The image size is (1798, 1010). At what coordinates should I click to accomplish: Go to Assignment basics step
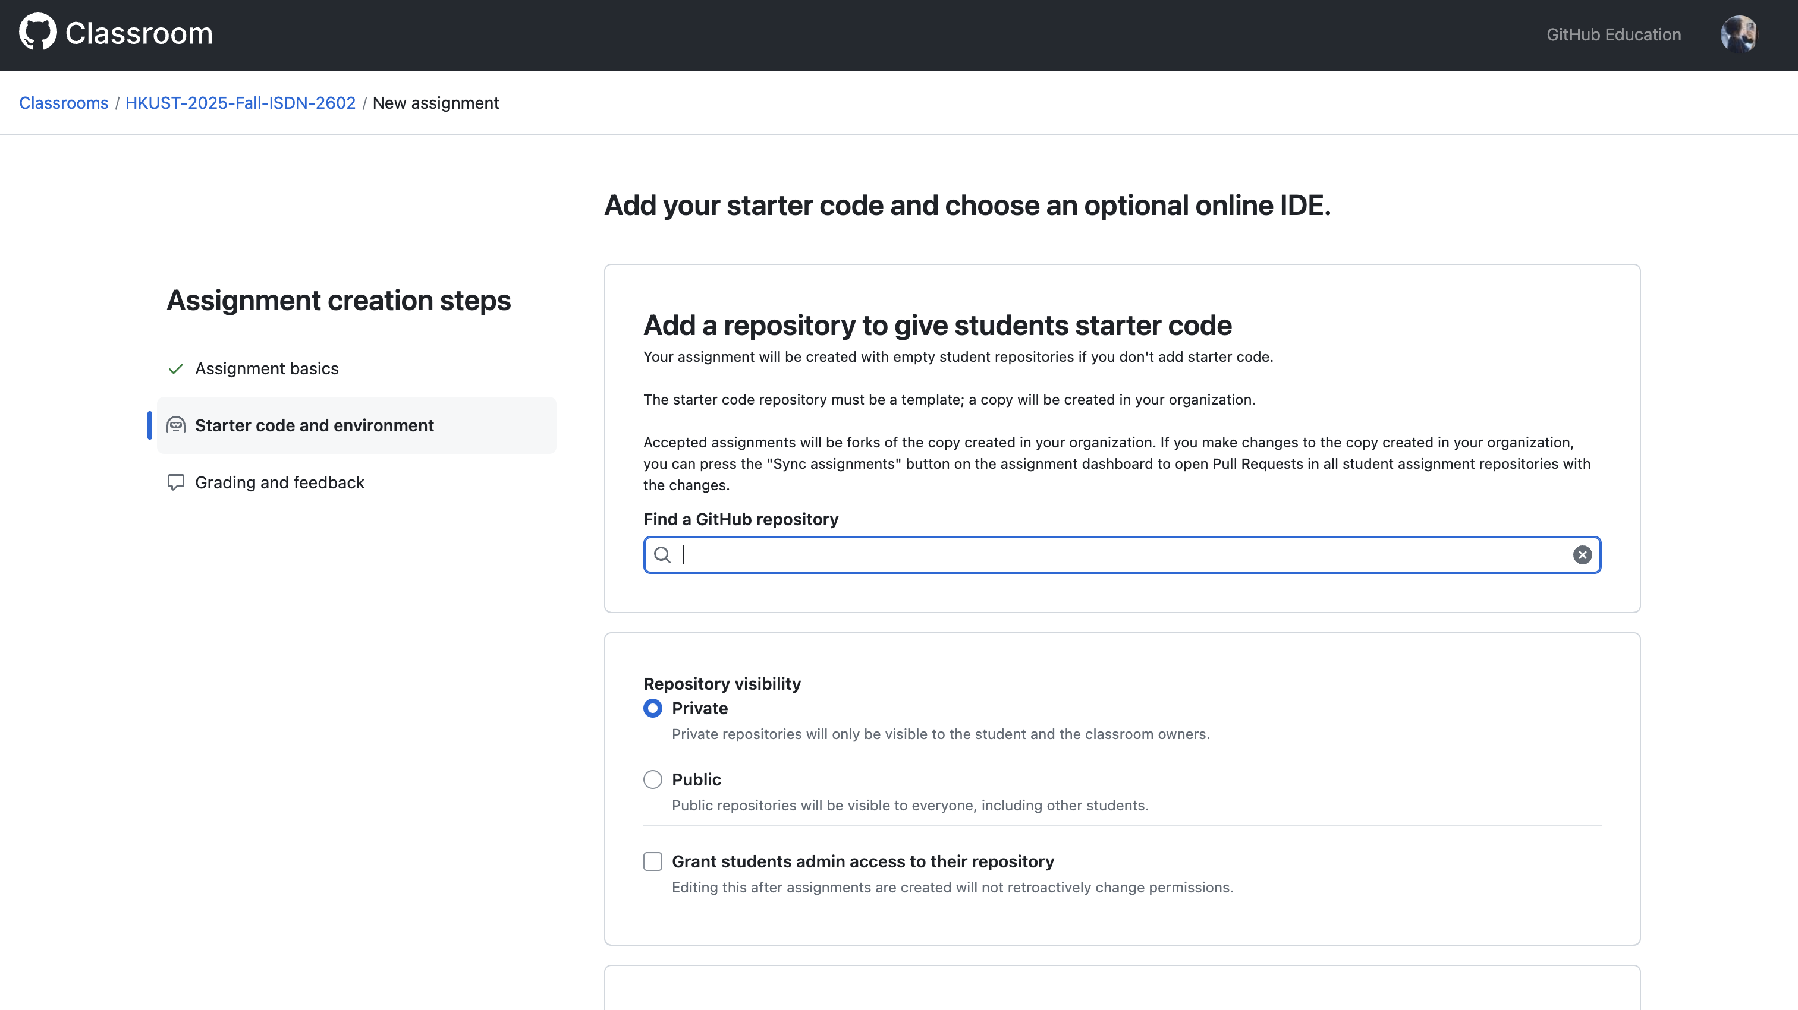[266, 368]
